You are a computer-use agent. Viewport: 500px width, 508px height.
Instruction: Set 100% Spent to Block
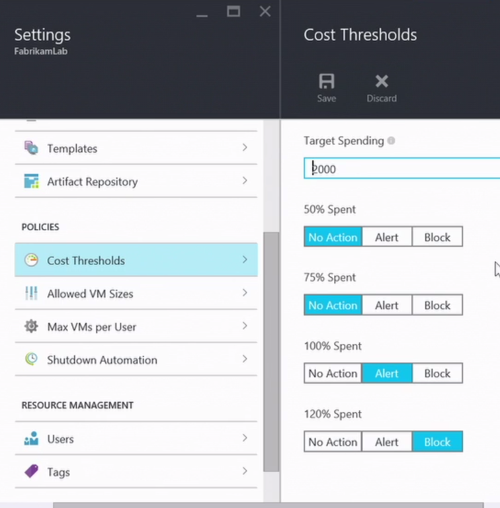[x=437, y=373]
